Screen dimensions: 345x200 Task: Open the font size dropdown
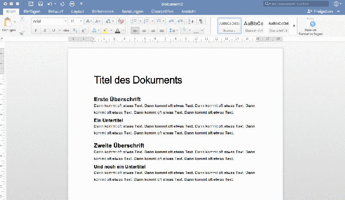81,21
